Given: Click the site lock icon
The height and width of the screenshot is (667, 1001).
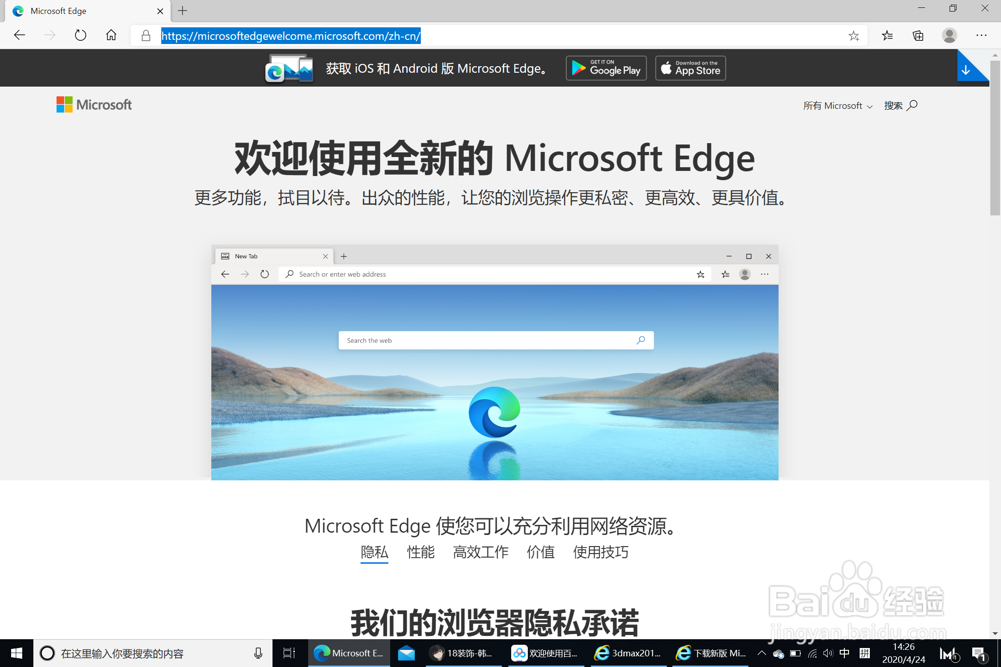Looking at the screenshot, I should point(146,36).
